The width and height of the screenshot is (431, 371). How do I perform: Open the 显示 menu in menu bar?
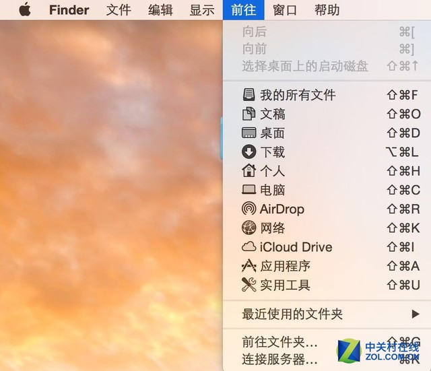(x=202, y=10)
